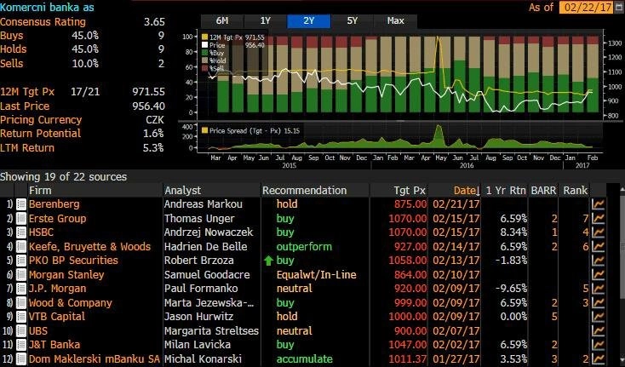Switch chart range to 5Y tab
This screenshot has width=625, height=367.
coord(352,21)
